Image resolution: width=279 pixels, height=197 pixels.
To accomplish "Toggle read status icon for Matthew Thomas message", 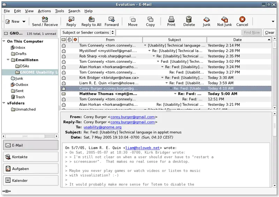I will pyautogui.click(x=63, y=94).
